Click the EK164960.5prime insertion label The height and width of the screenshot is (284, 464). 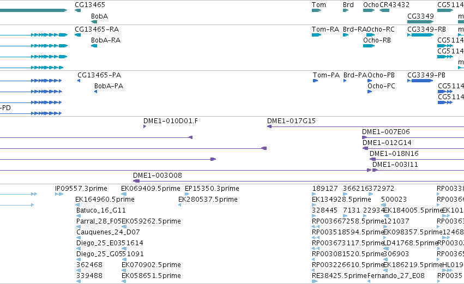click(x=105, y=200)
